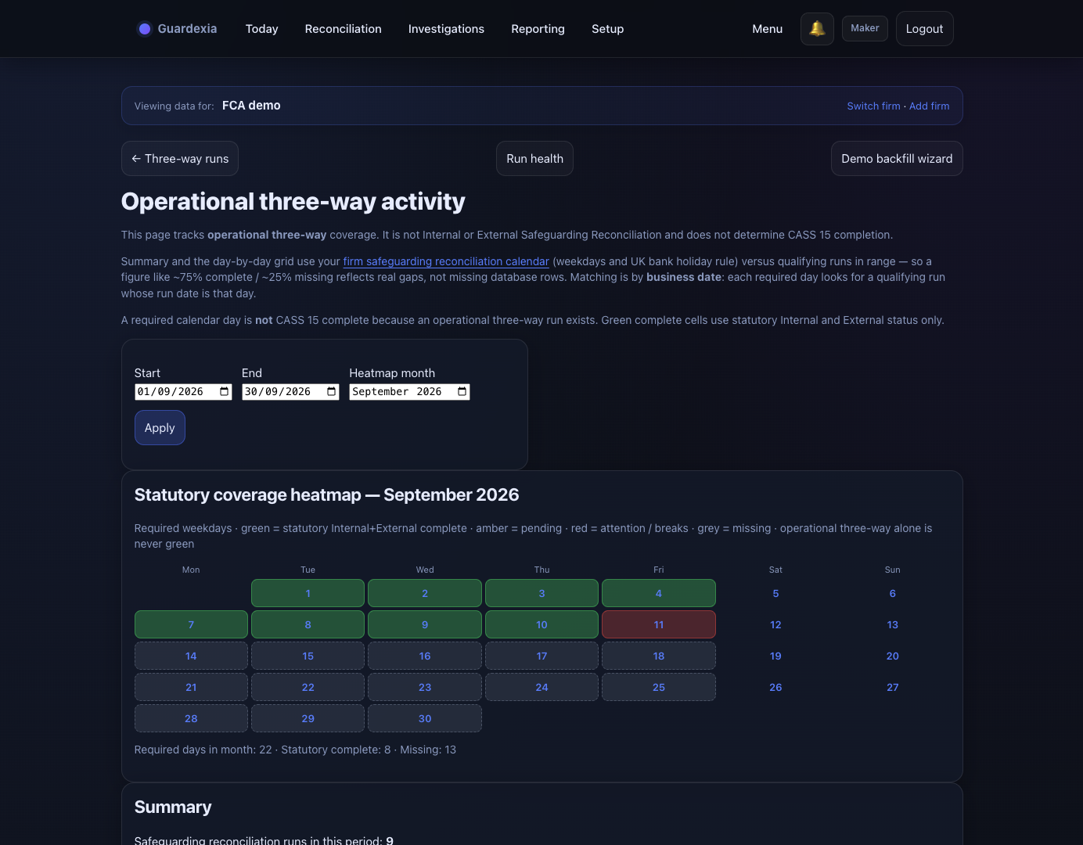Go back to Three-way runs
This screenshot has width=1083, height=845.
coord(180,159)
